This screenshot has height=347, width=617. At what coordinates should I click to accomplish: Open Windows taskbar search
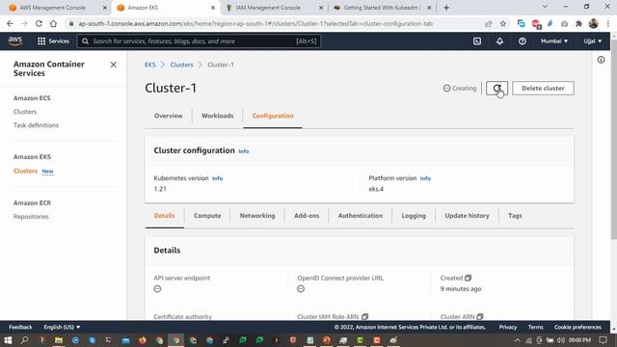[24, 340]
